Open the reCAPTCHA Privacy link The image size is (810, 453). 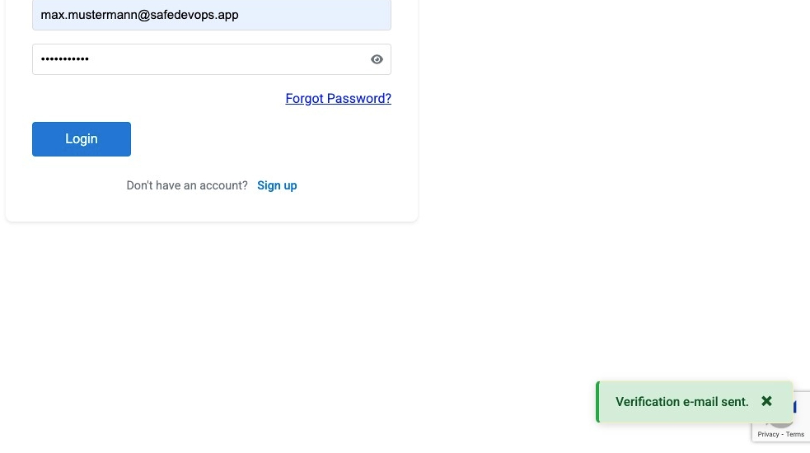pyautogui.click(x=768, y=434)
